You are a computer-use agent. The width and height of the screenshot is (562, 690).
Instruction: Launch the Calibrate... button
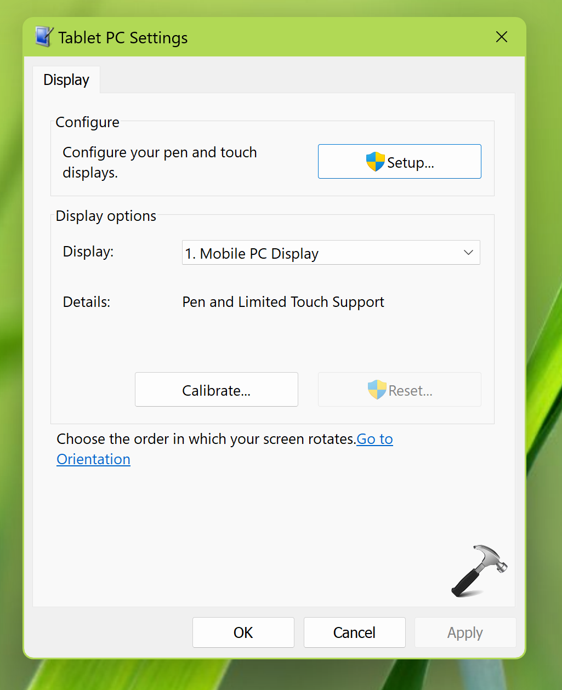pos(217,390)
